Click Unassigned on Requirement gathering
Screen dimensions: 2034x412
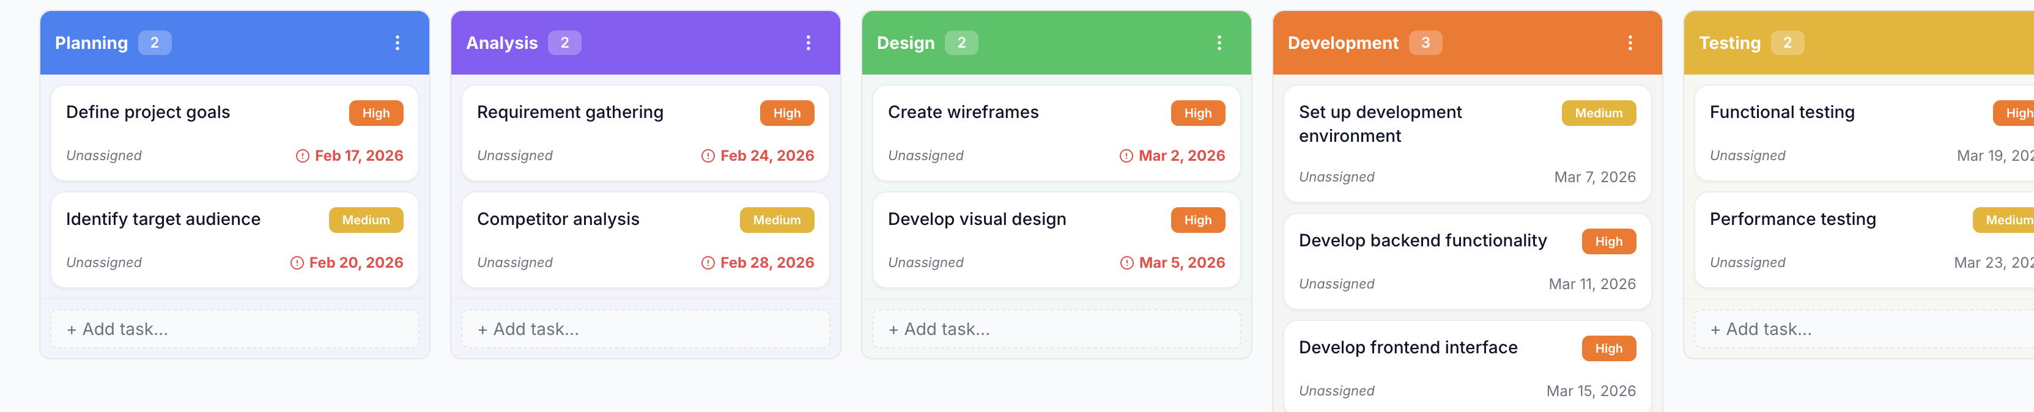[x=515, y=156]
